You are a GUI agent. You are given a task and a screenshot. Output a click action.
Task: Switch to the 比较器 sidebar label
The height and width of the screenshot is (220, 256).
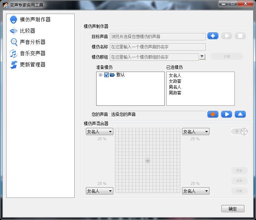coord(28,31)
